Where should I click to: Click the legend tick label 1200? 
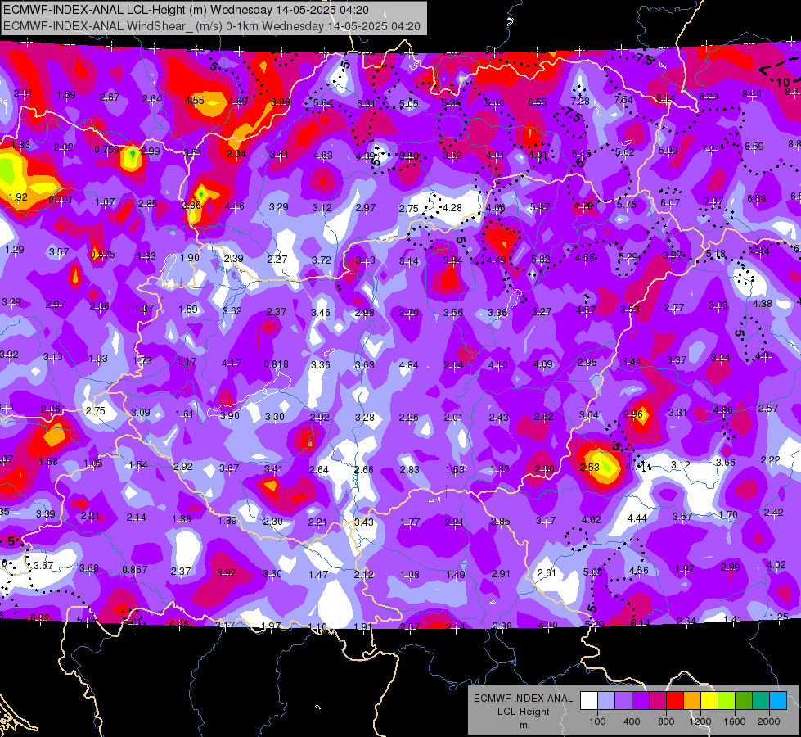coord(700,721)
